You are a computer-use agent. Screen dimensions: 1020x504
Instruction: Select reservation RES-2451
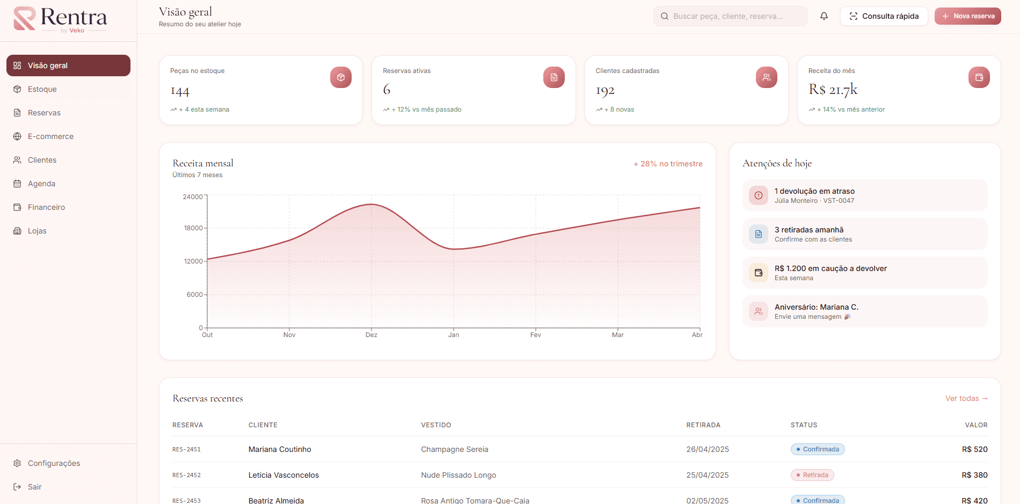186,449
